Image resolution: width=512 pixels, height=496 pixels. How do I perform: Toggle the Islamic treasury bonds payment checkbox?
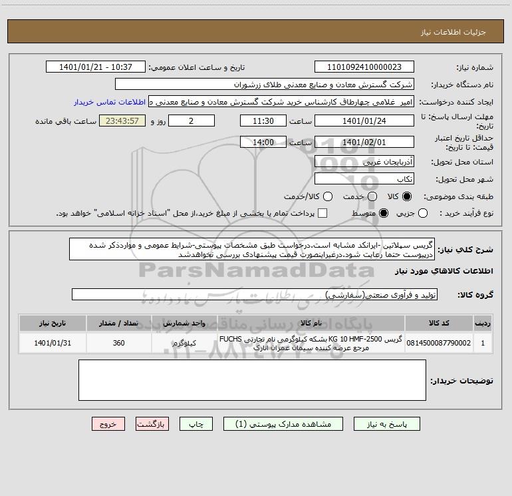[x=322, y=213]
